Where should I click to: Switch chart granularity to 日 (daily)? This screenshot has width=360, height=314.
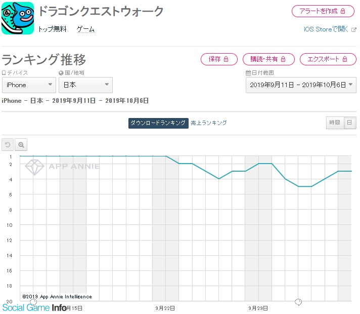point(350,123)
